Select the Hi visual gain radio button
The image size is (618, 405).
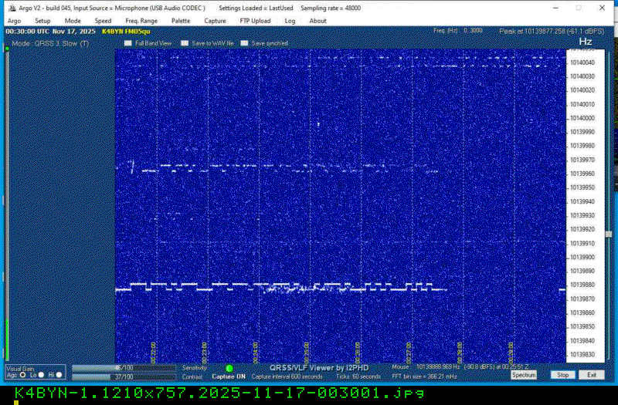tap(59, 375)
